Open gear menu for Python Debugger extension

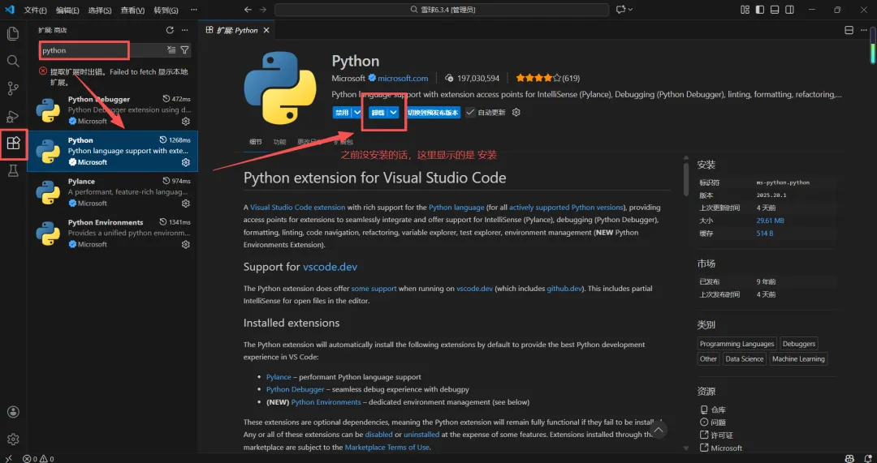pyautogui.click(x=186, y=121)
